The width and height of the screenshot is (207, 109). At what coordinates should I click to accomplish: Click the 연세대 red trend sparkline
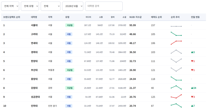176,43
